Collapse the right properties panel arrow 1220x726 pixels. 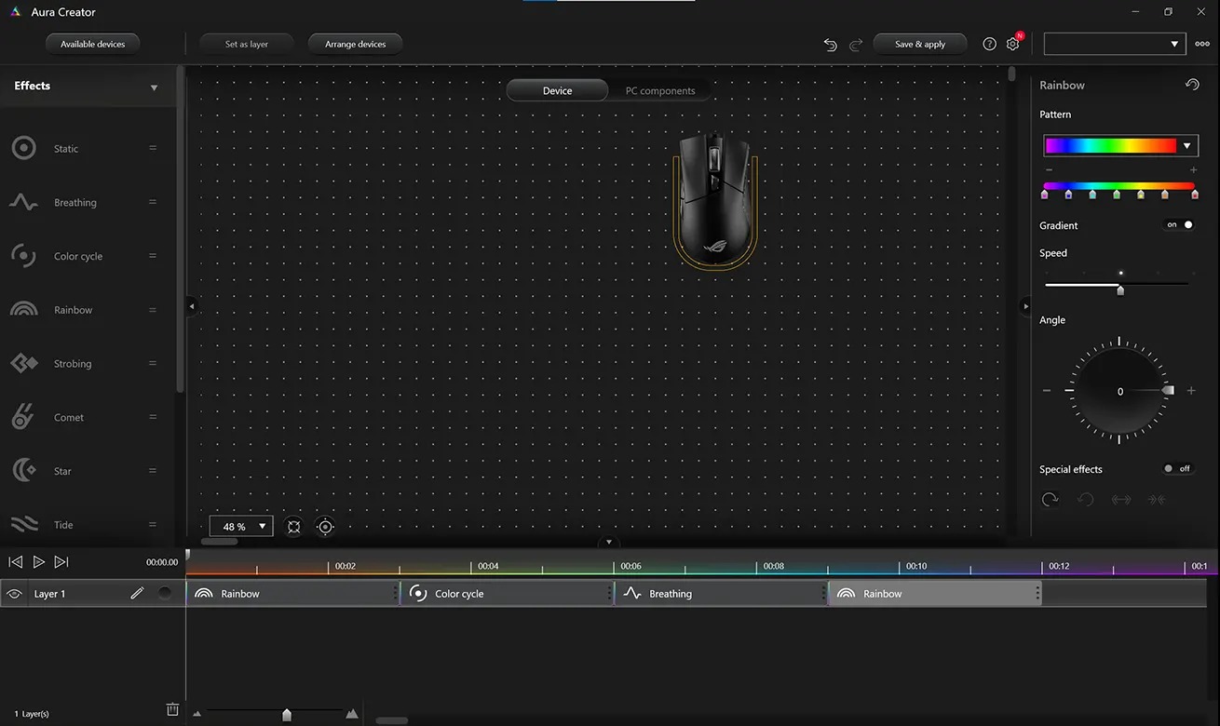coord(1025,305)
